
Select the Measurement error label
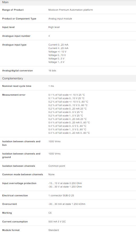[14, 95]
